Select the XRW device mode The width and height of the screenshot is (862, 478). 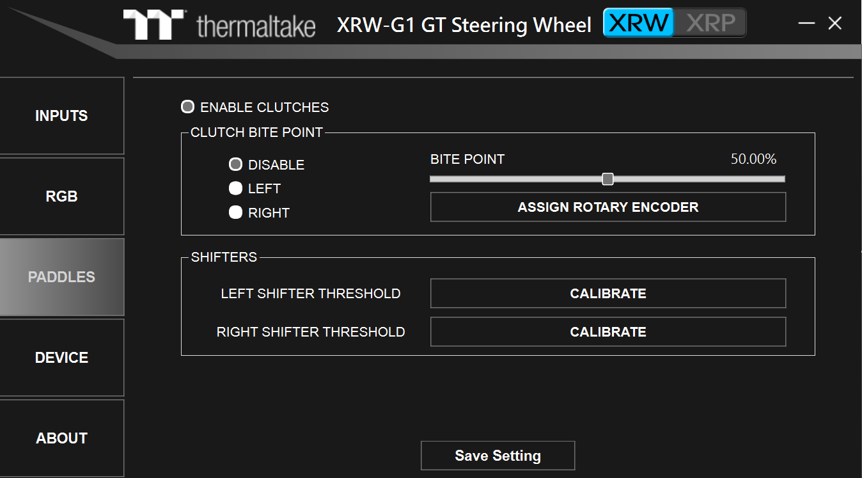[x=638, y=22]
